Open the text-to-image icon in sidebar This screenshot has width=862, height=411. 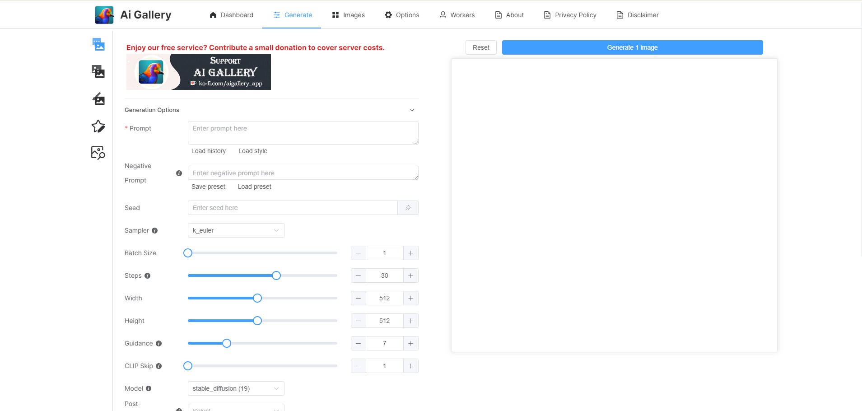pos(98,44)
